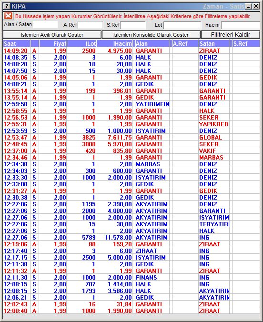Select the 12:06:21 time cell
This screenshot has height=322, width=263.
pos(16,298)
